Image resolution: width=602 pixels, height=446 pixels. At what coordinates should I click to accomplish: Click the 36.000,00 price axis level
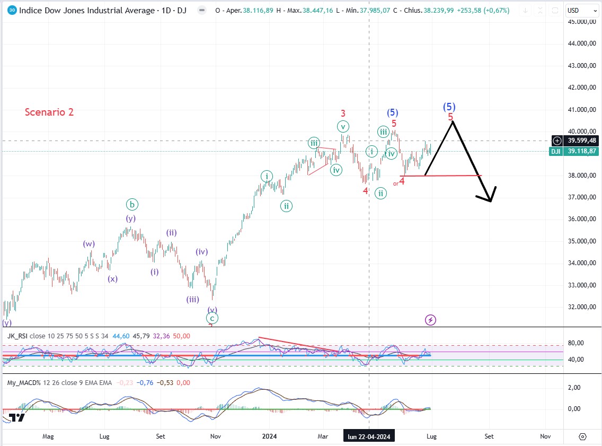click(582, 219)
